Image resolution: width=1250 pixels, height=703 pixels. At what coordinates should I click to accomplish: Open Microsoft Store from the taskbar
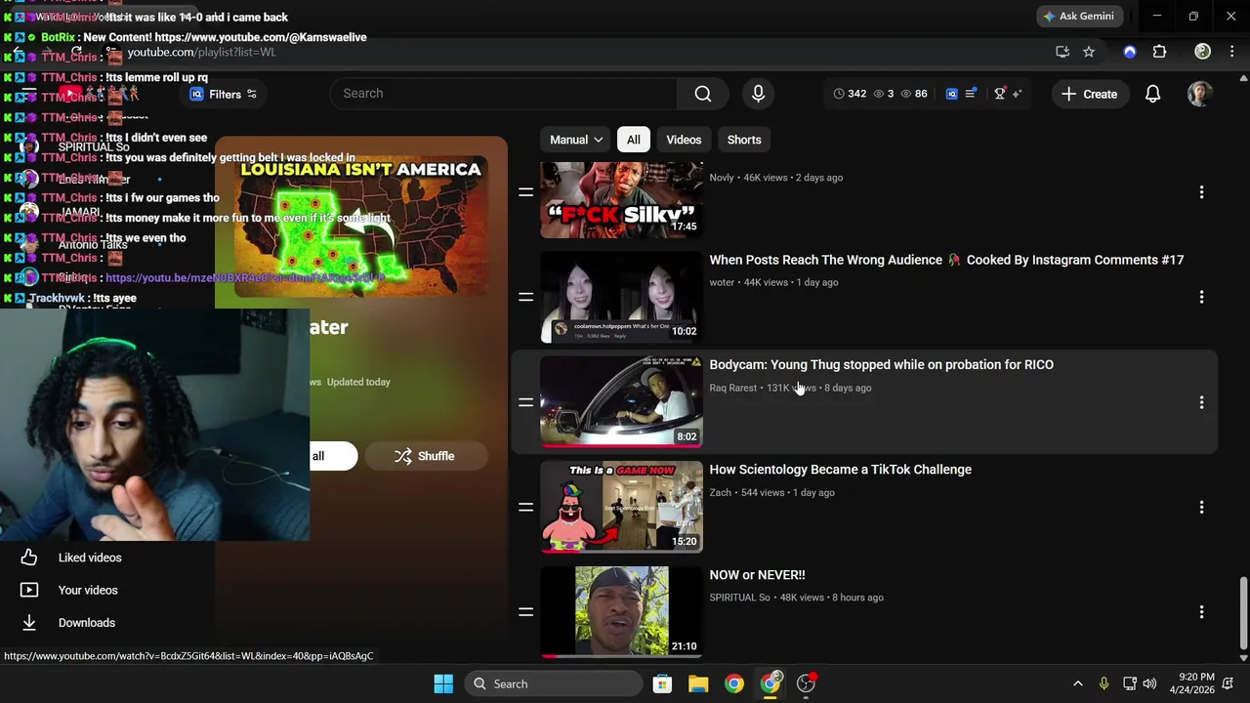[x=662, y=683]
